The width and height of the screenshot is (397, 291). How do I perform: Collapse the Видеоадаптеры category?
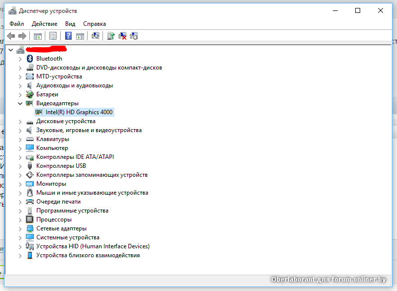coord(20,103)
